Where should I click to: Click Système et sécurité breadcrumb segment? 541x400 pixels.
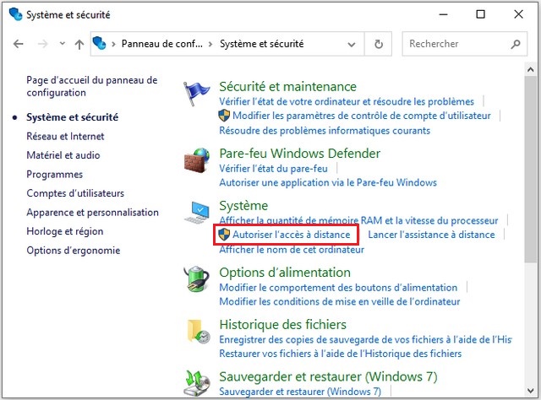(261, 44)
